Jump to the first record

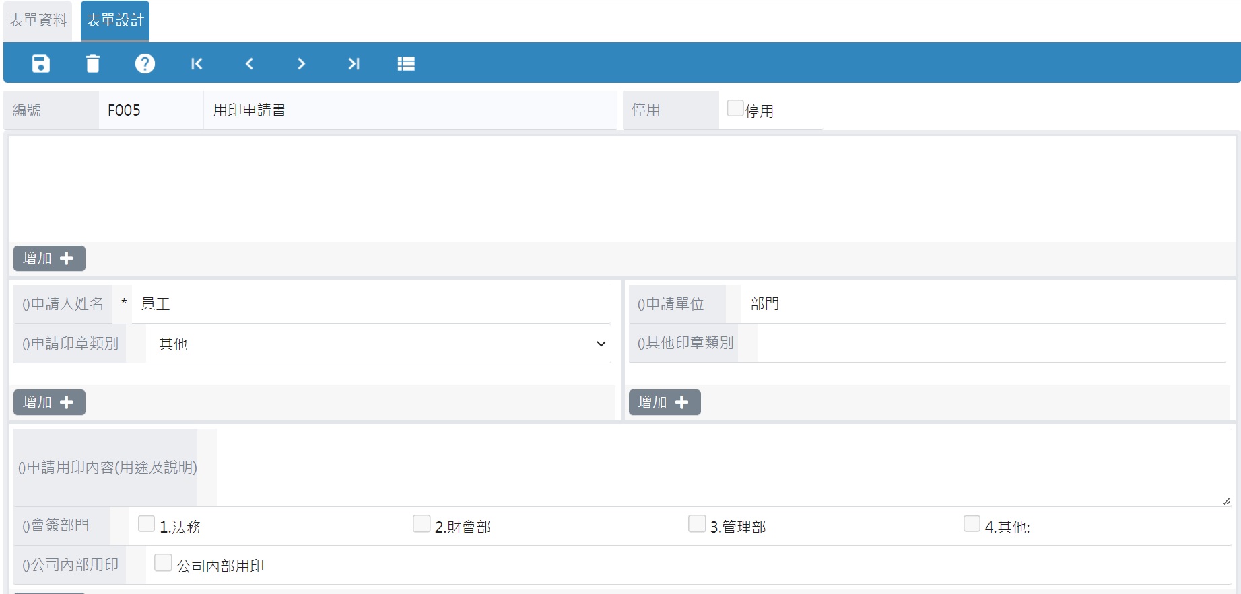[x=197, y=63]
